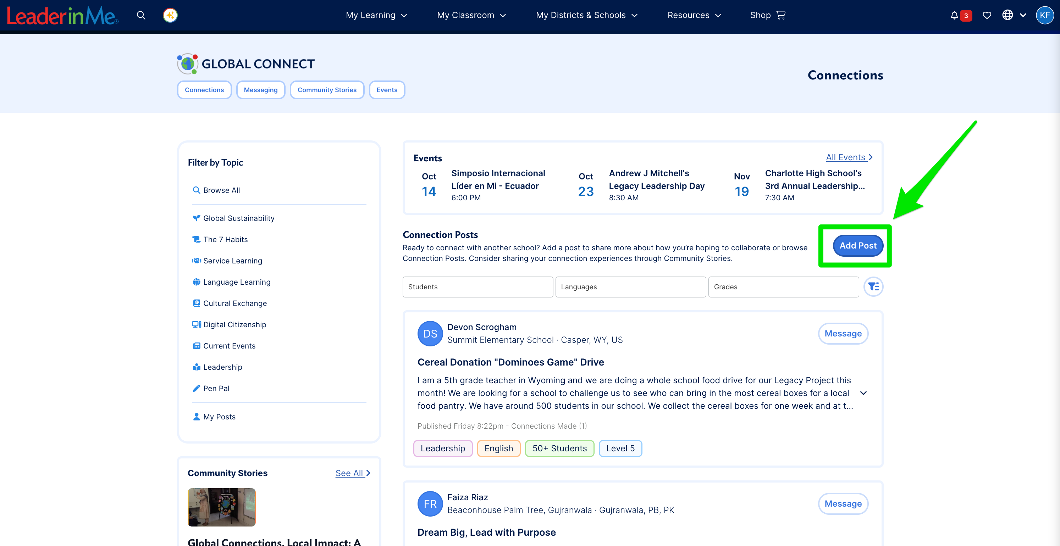Viewport: 1060px width, 546px height.
Task: Open Community Stories See All link
Action: pyautogui.click(x=353, y=473)
